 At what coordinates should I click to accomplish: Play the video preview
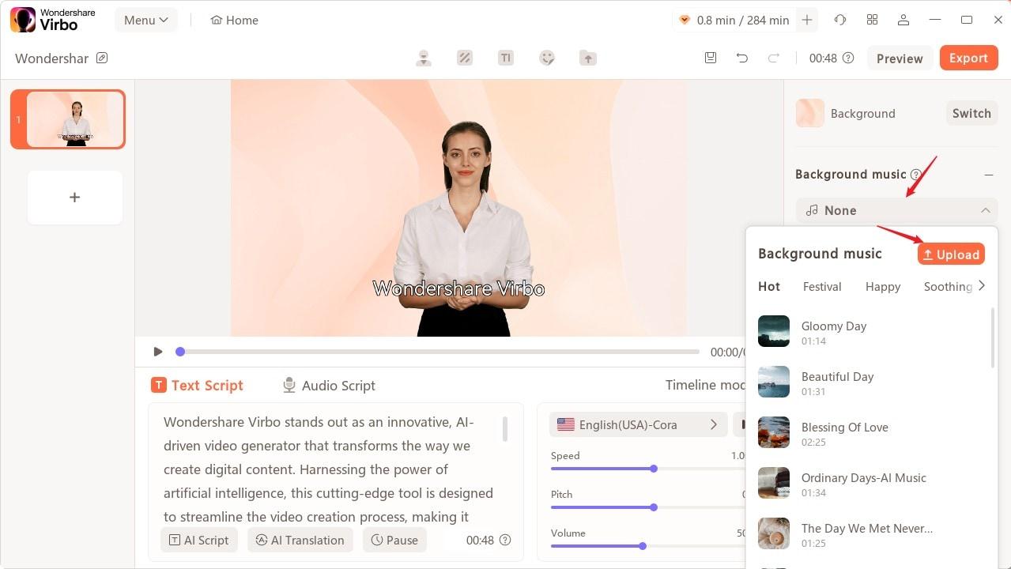point(158,352)
